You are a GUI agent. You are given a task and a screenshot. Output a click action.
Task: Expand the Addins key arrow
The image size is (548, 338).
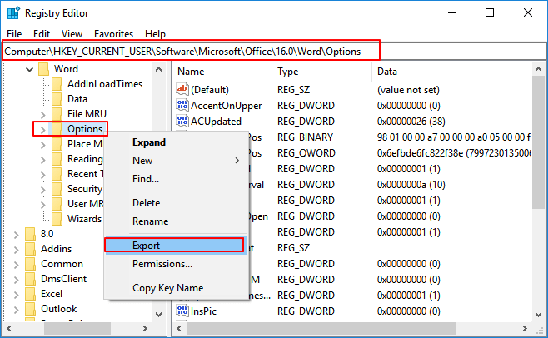(x=17, y=249)
